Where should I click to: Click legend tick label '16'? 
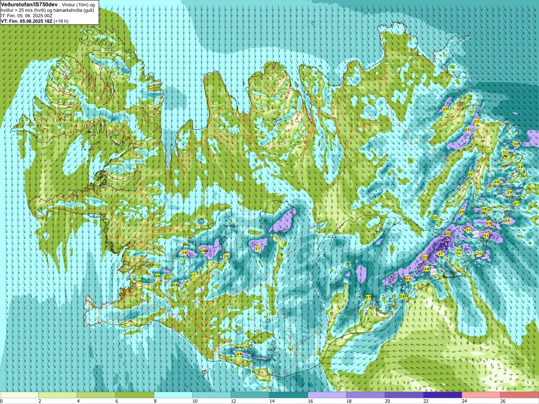coord(311,401)
